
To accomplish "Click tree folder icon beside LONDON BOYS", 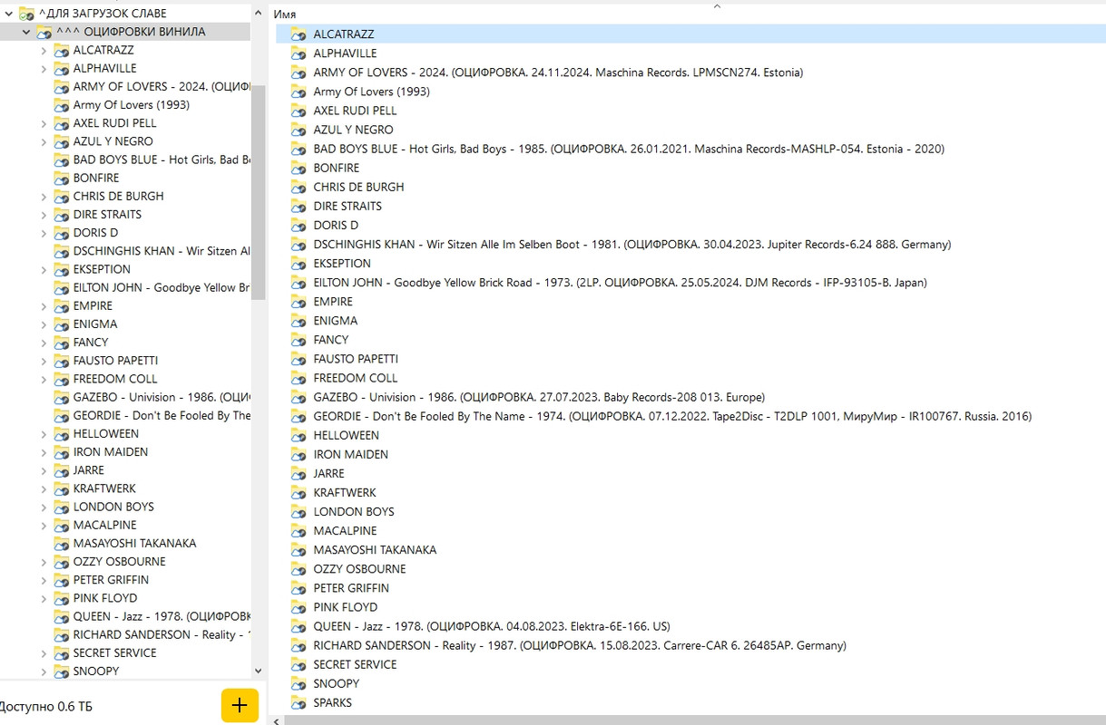I will 61,507.
